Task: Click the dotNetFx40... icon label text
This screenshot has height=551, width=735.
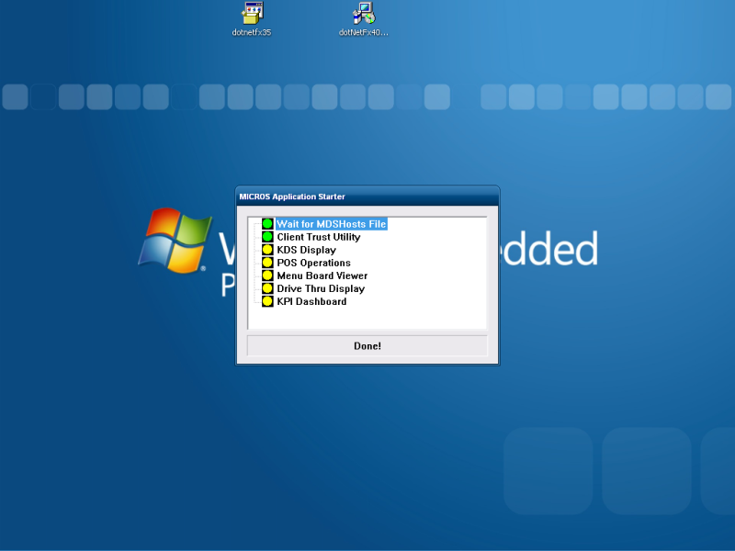Action: 364,32
